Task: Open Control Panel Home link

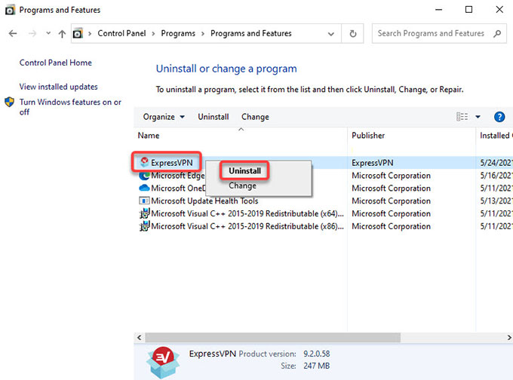Action: (x=56, y=63)
